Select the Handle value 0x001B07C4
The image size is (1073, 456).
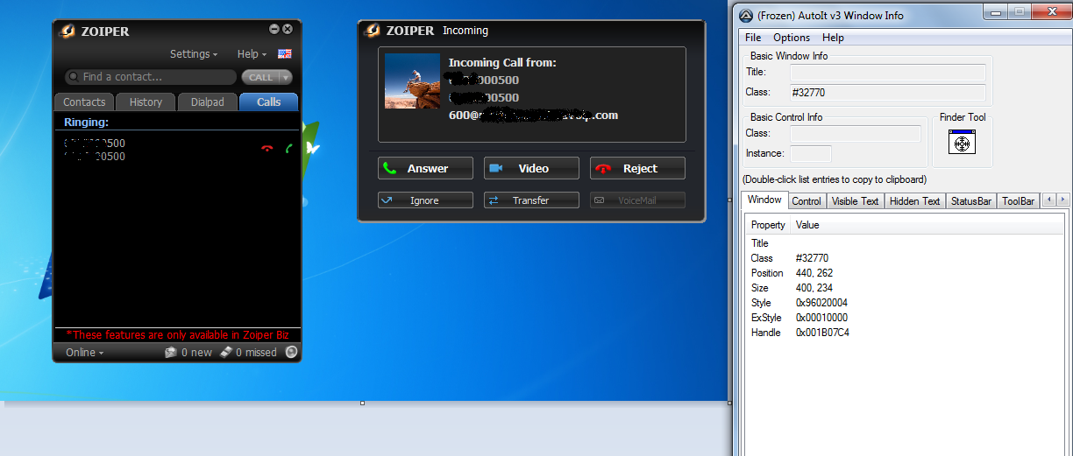(x=822, y=333)
